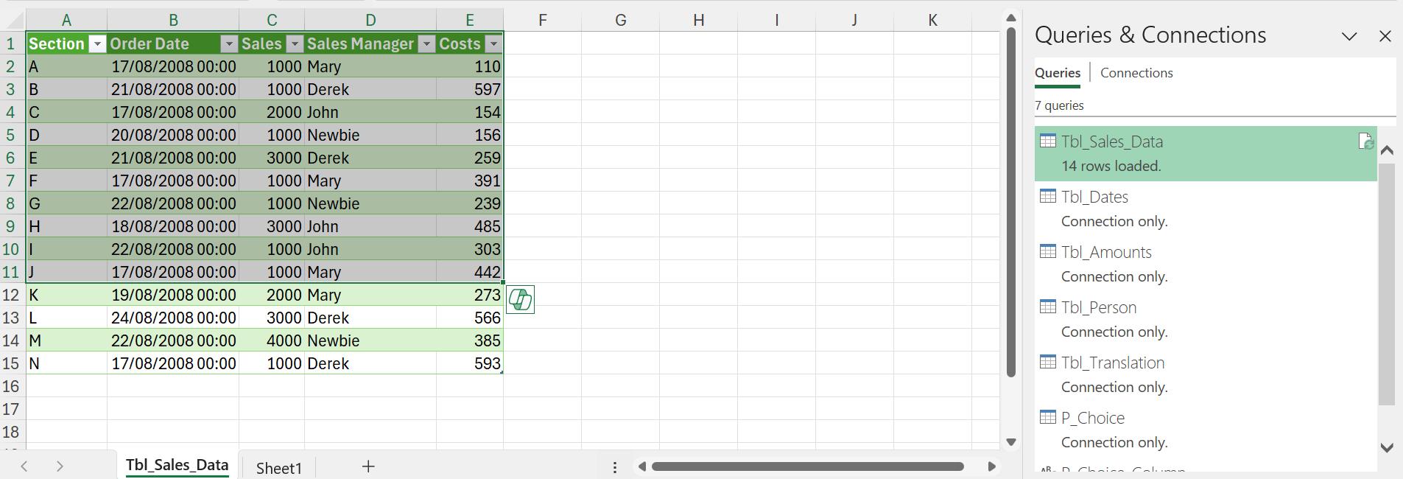Select the Section cell containing K
This screenshot has width=1403, height=479.
[66, 295]
